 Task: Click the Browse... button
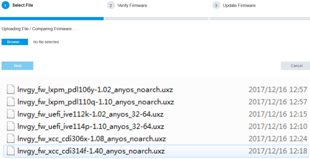(x=15, y=42)
